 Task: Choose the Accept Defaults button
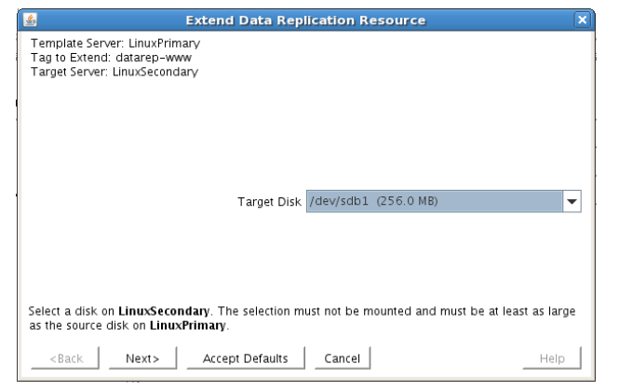click(246, 357)
